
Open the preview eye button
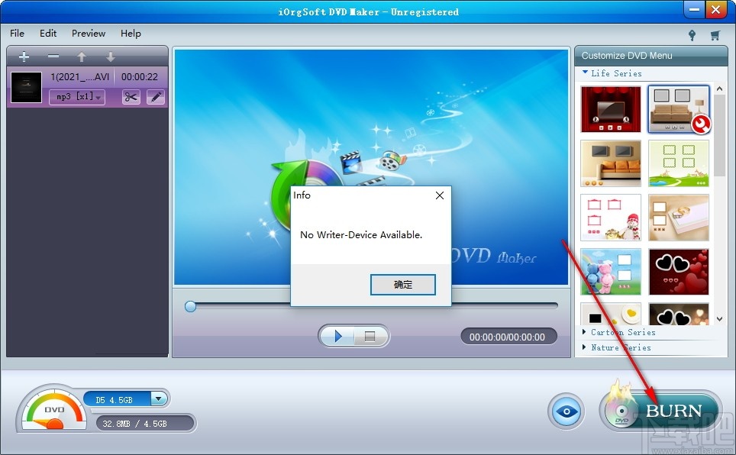pos(566,411)
